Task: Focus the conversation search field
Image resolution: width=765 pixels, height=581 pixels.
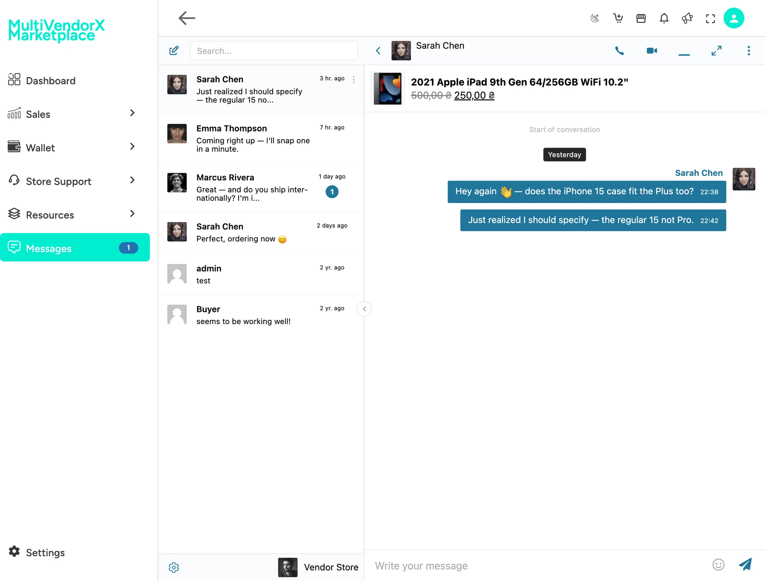Action: [x=274, y=51]
